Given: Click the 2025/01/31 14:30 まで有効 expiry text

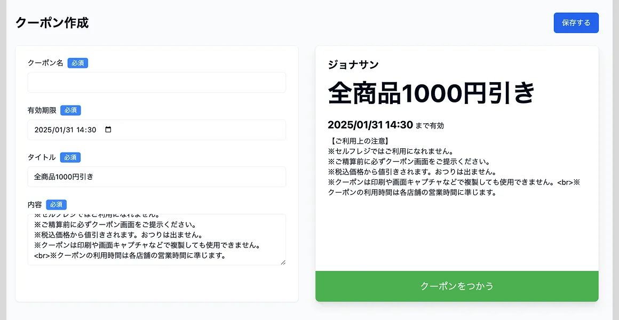Looking at the screenshot, I should [387, 125].
